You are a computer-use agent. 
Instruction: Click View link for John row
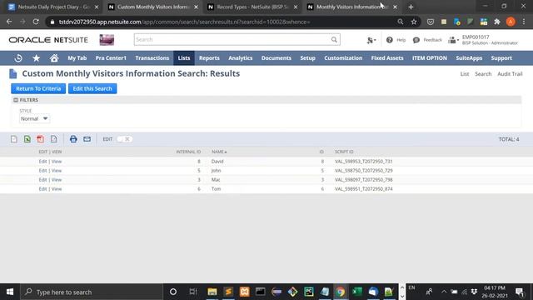57,170
